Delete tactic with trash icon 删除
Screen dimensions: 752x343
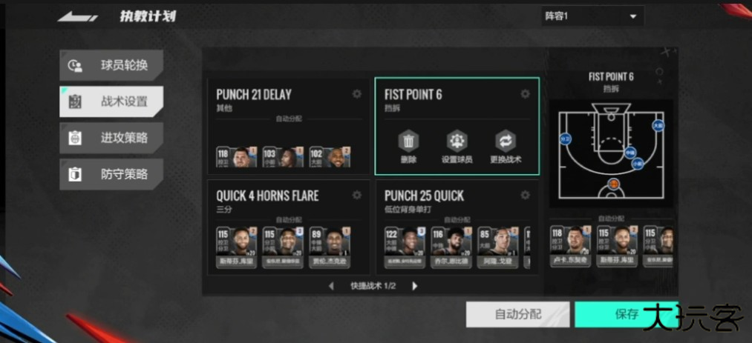(x=408, y=147)
